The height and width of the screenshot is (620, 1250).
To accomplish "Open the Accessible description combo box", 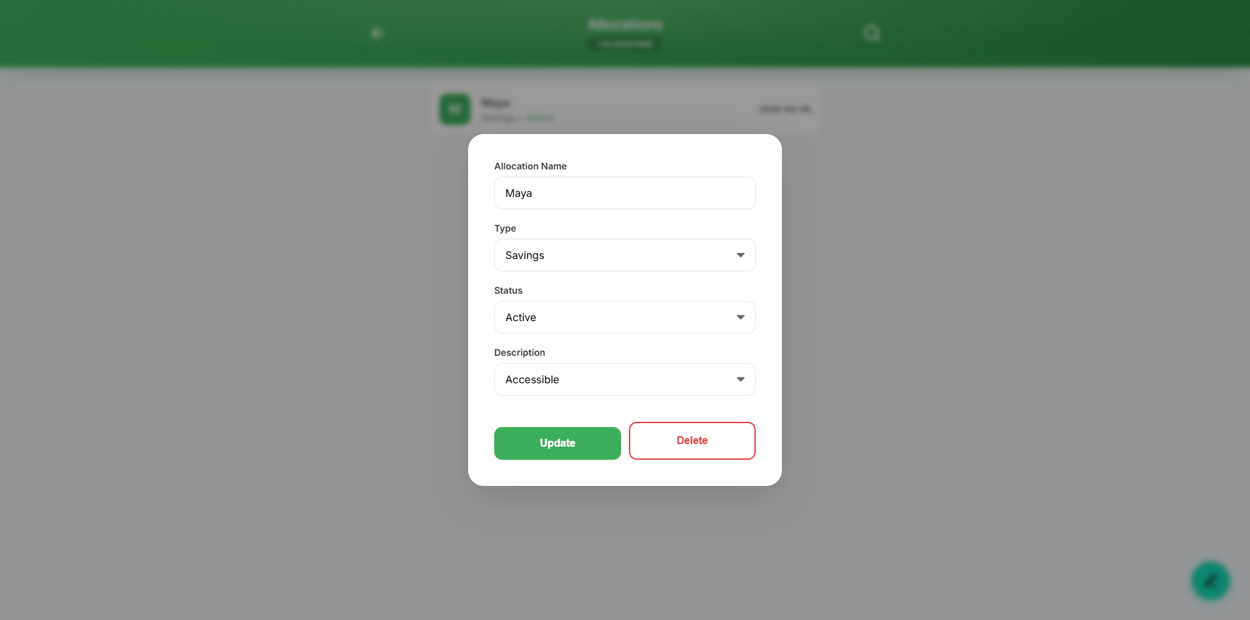I will coord(625,379).
